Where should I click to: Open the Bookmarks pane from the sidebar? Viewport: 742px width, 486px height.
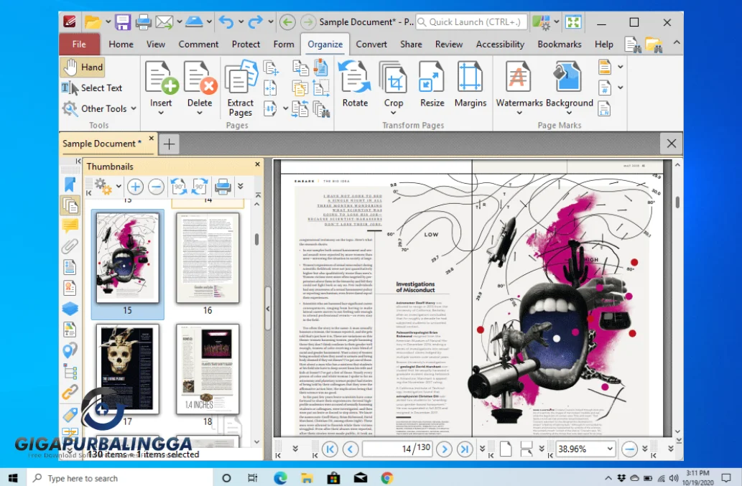coord(70,184)
